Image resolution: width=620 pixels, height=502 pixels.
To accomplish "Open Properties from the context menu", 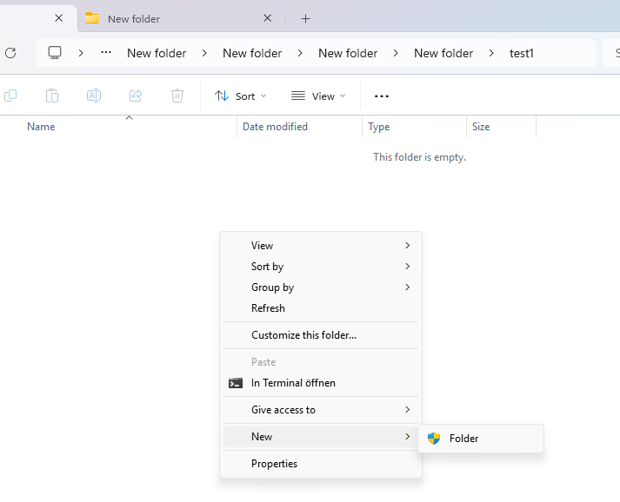I will coord(321,463).
